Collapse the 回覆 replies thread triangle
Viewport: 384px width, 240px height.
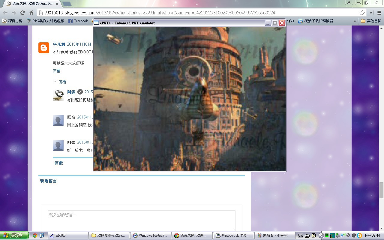[x=55, y=82]
